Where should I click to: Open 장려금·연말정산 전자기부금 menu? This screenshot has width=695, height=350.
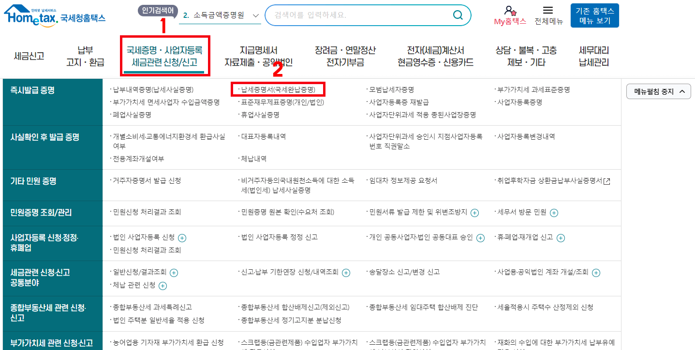[345, 56]
